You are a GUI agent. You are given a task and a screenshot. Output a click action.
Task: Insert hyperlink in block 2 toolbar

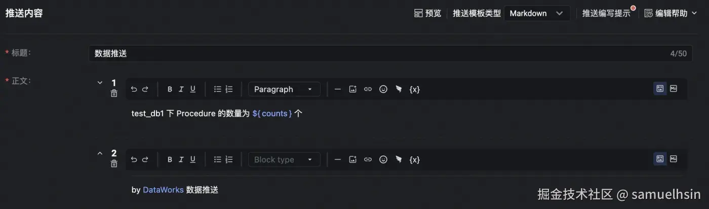[x=368, y=160]
